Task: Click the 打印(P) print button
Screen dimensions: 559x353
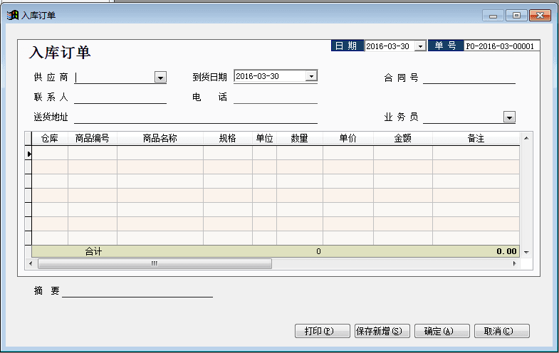Action: click(323, 331)
